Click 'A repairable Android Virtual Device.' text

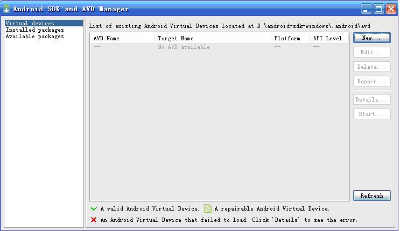point(272,208)
